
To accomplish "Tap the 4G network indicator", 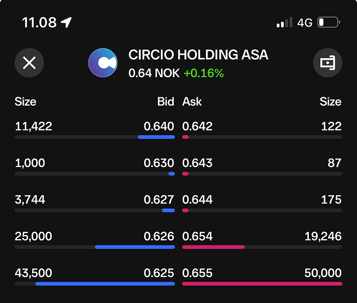I will coord(305,23).
